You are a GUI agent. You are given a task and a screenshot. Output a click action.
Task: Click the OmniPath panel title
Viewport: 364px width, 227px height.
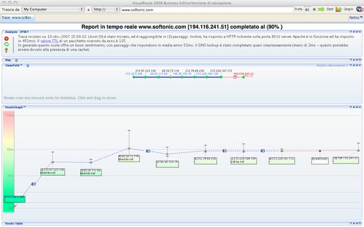pyautogui.click(x=14, y=66)
